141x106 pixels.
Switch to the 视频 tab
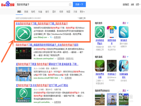click(61, 12)
